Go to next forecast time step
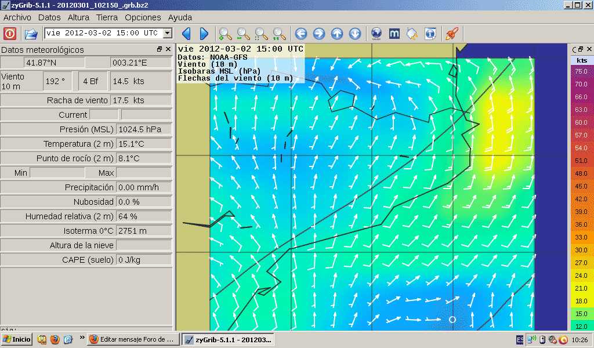This screenshot has width=594, height=348. pos(204,34)
